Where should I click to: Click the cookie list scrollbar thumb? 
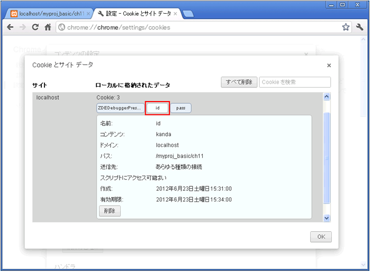327,158
